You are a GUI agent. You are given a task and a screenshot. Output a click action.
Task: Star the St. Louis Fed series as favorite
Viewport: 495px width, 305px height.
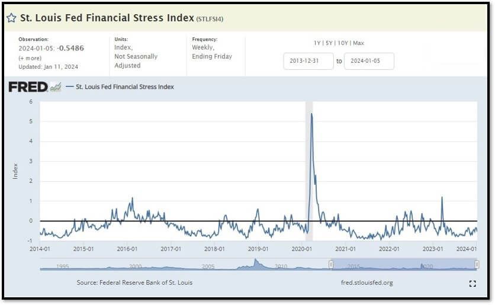[x=11, y=18]
